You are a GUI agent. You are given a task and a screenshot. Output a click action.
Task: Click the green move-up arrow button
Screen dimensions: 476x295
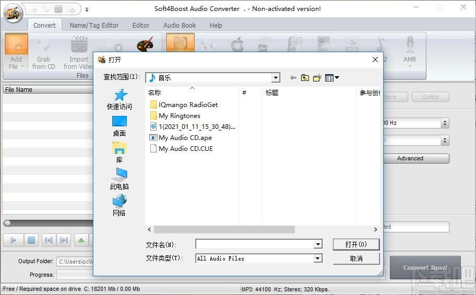click(81, 241)
